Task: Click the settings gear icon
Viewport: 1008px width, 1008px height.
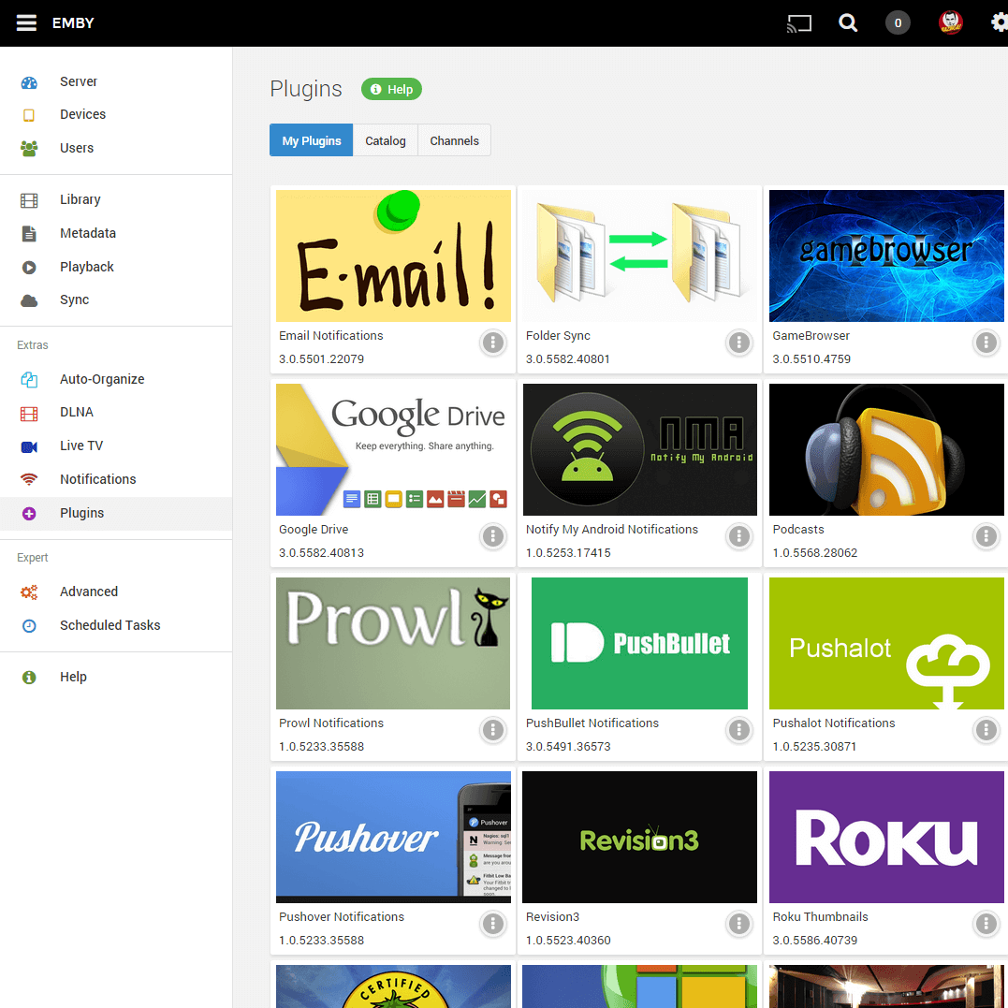Action: click(x=999, y=23)
